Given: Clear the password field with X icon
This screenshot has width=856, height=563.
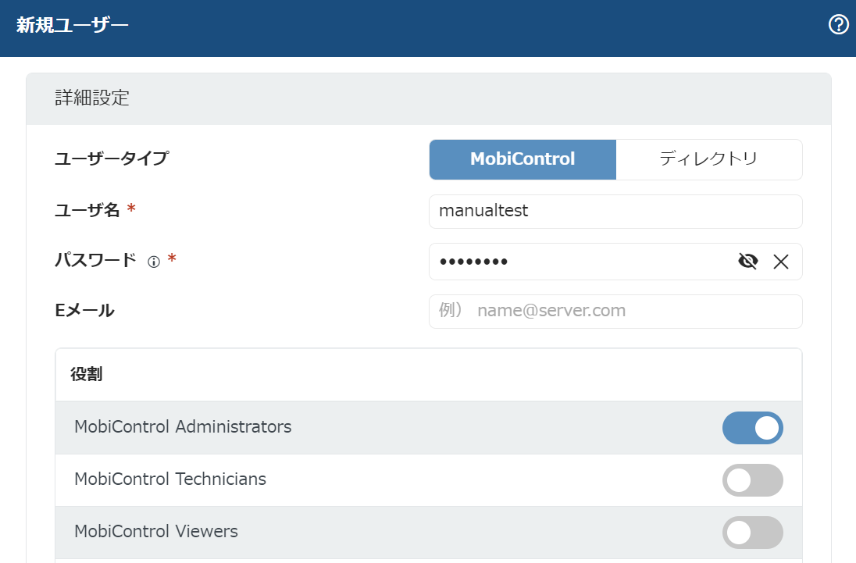Looking at the screenshot, I should tap(781, 262).
